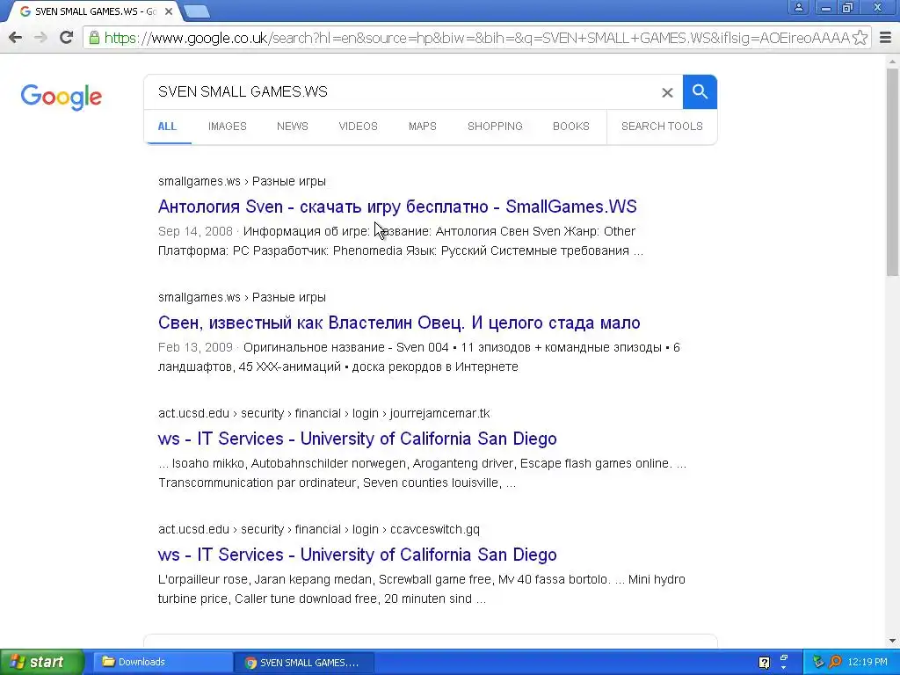The height and width of the screenshot is (675, 900).
Task: Switch to the SHOPPING search tab
Action: click(495, 127)
